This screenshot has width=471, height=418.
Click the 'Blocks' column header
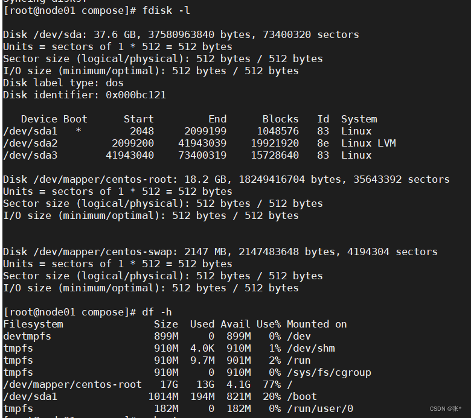pyautogui.click(x=280, y=119)
